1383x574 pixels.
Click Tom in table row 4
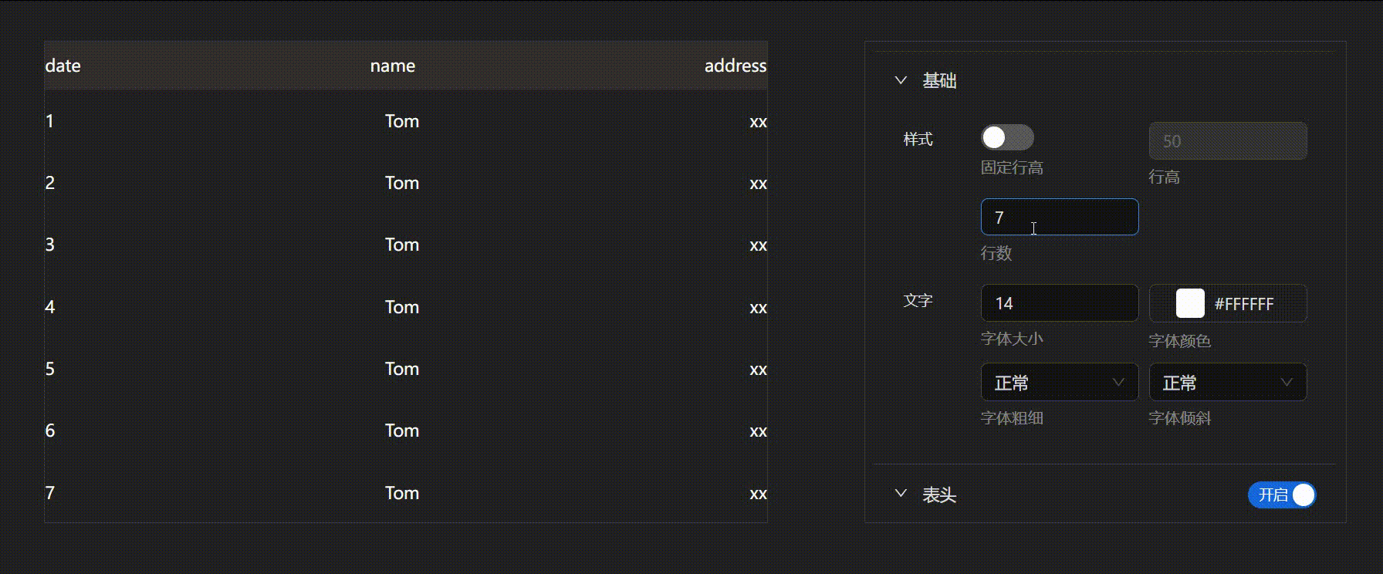(x=401, y=306)
